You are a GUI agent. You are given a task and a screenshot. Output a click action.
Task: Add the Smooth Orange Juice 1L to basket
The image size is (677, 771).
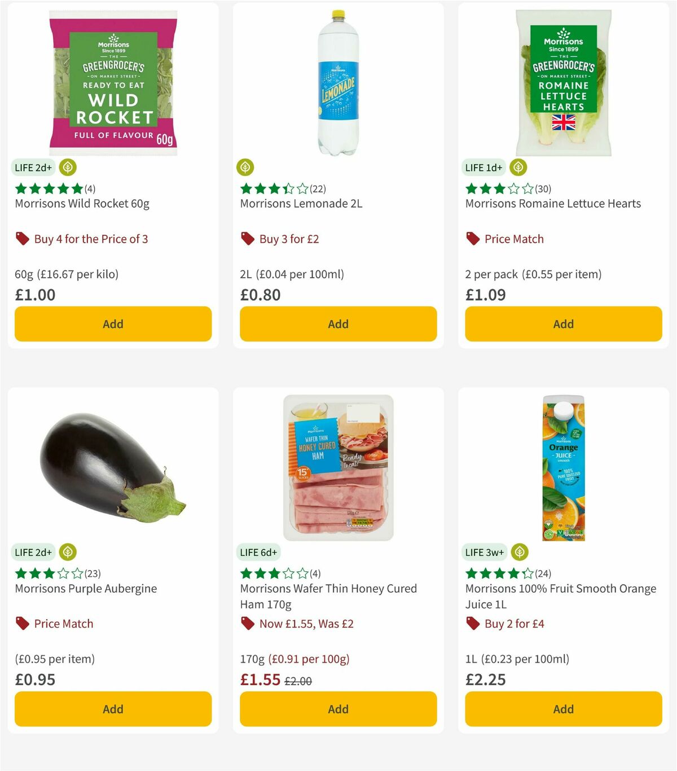point(562,709)
